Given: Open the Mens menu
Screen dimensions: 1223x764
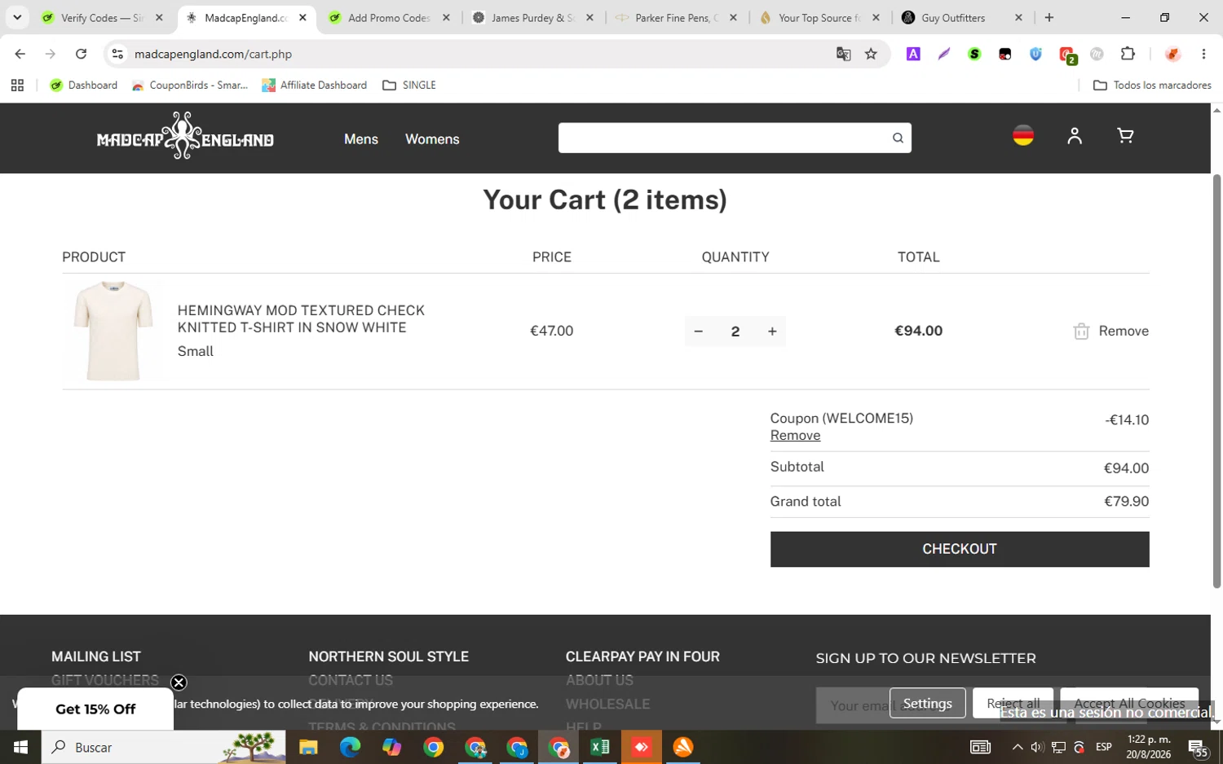Looking at the screenshot, I should point(361,139).
